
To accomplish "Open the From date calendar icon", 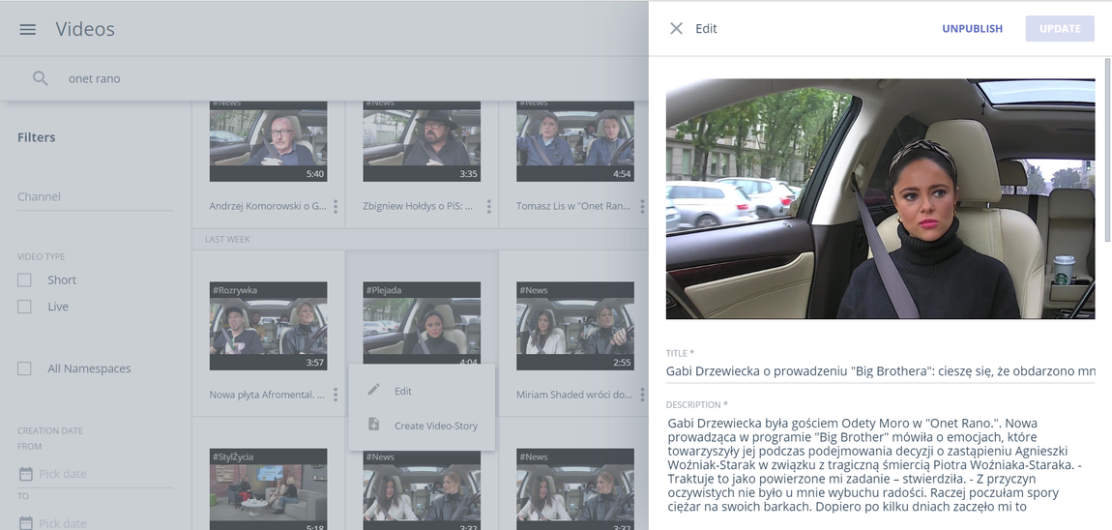I will pos(25,473).
